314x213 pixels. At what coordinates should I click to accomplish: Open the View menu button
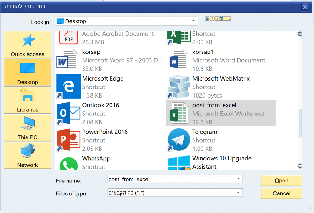tap(225, 19)
